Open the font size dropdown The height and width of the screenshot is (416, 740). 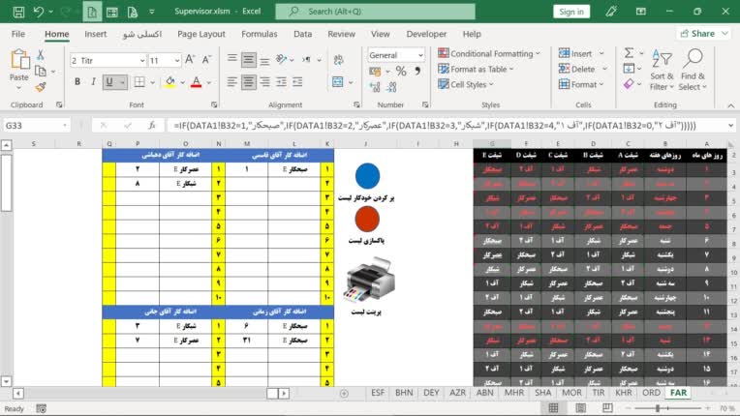tap(177, 60)
